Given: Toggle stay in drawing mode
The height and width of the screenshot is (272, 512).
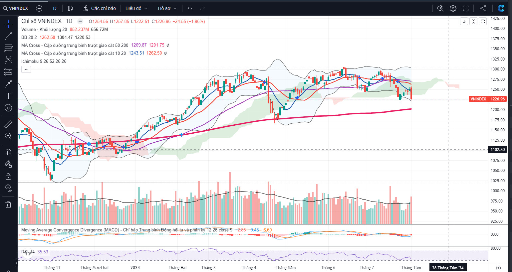Looking at the screenshot, I should (x=8, y=164).
